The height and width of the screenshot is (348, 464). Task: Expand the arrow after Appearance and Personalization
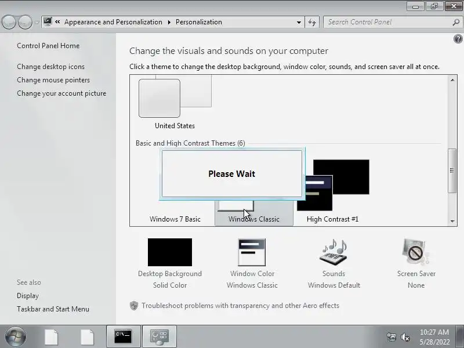(169, 22)
